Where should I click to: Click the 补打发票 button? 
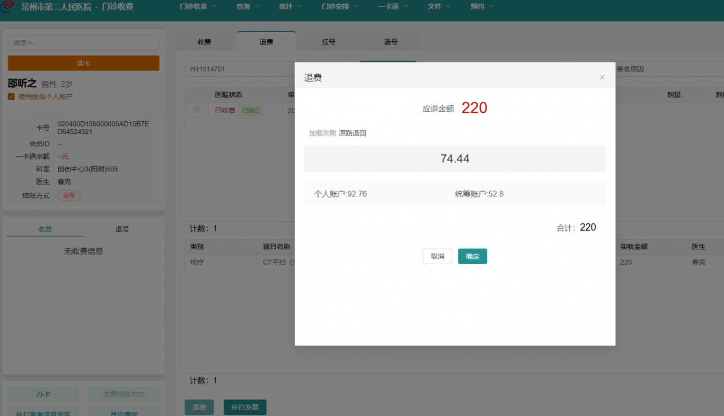[x=245, y=407]
